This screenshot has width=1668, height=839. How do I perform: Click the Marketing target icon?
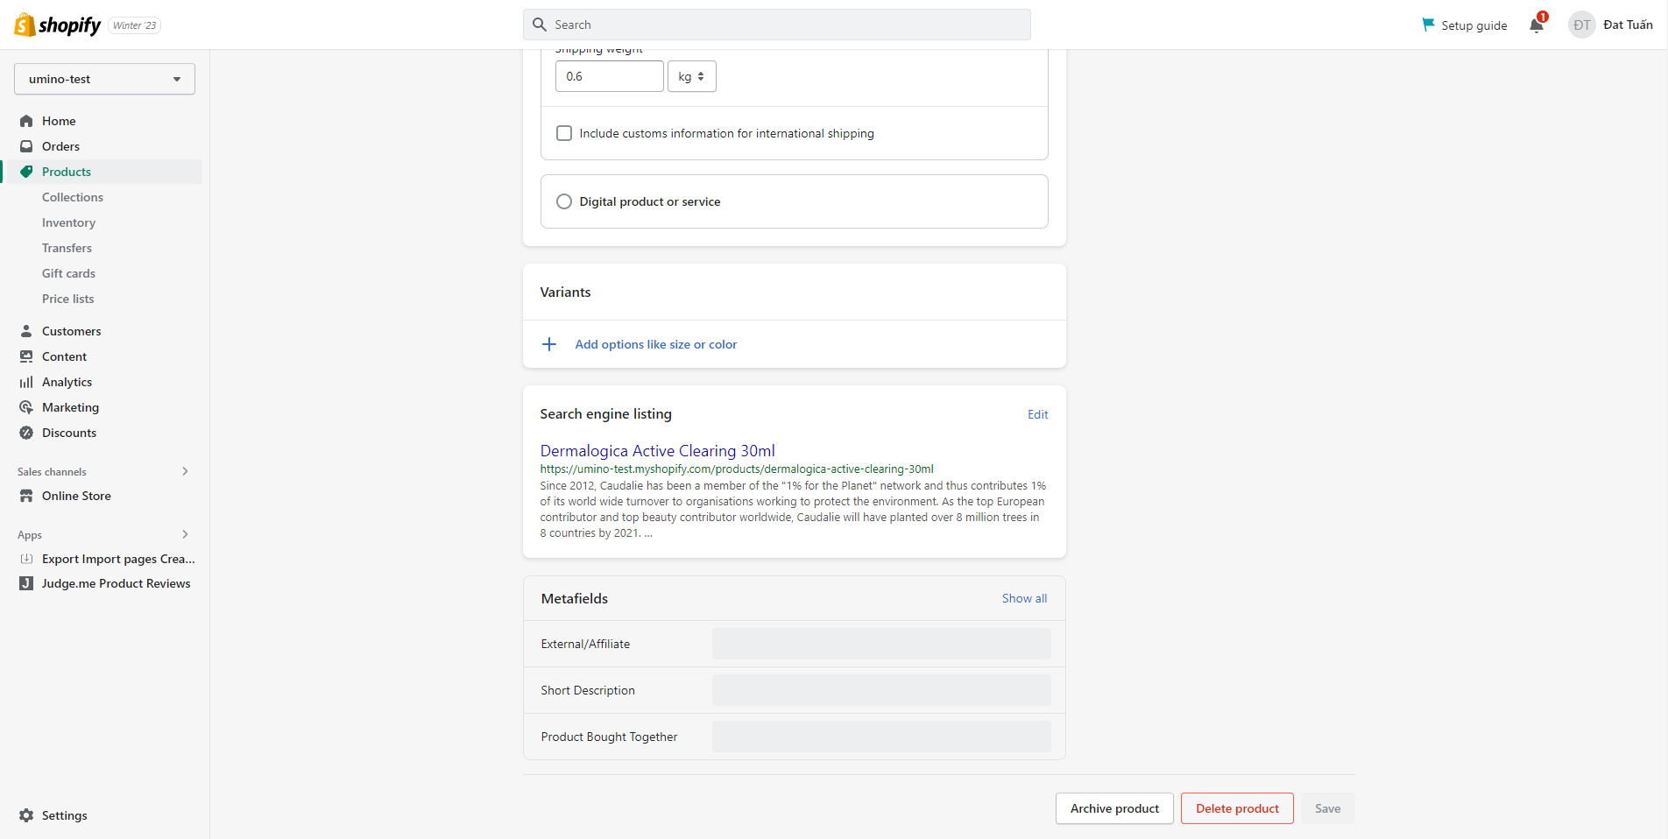tap(26, 407)
